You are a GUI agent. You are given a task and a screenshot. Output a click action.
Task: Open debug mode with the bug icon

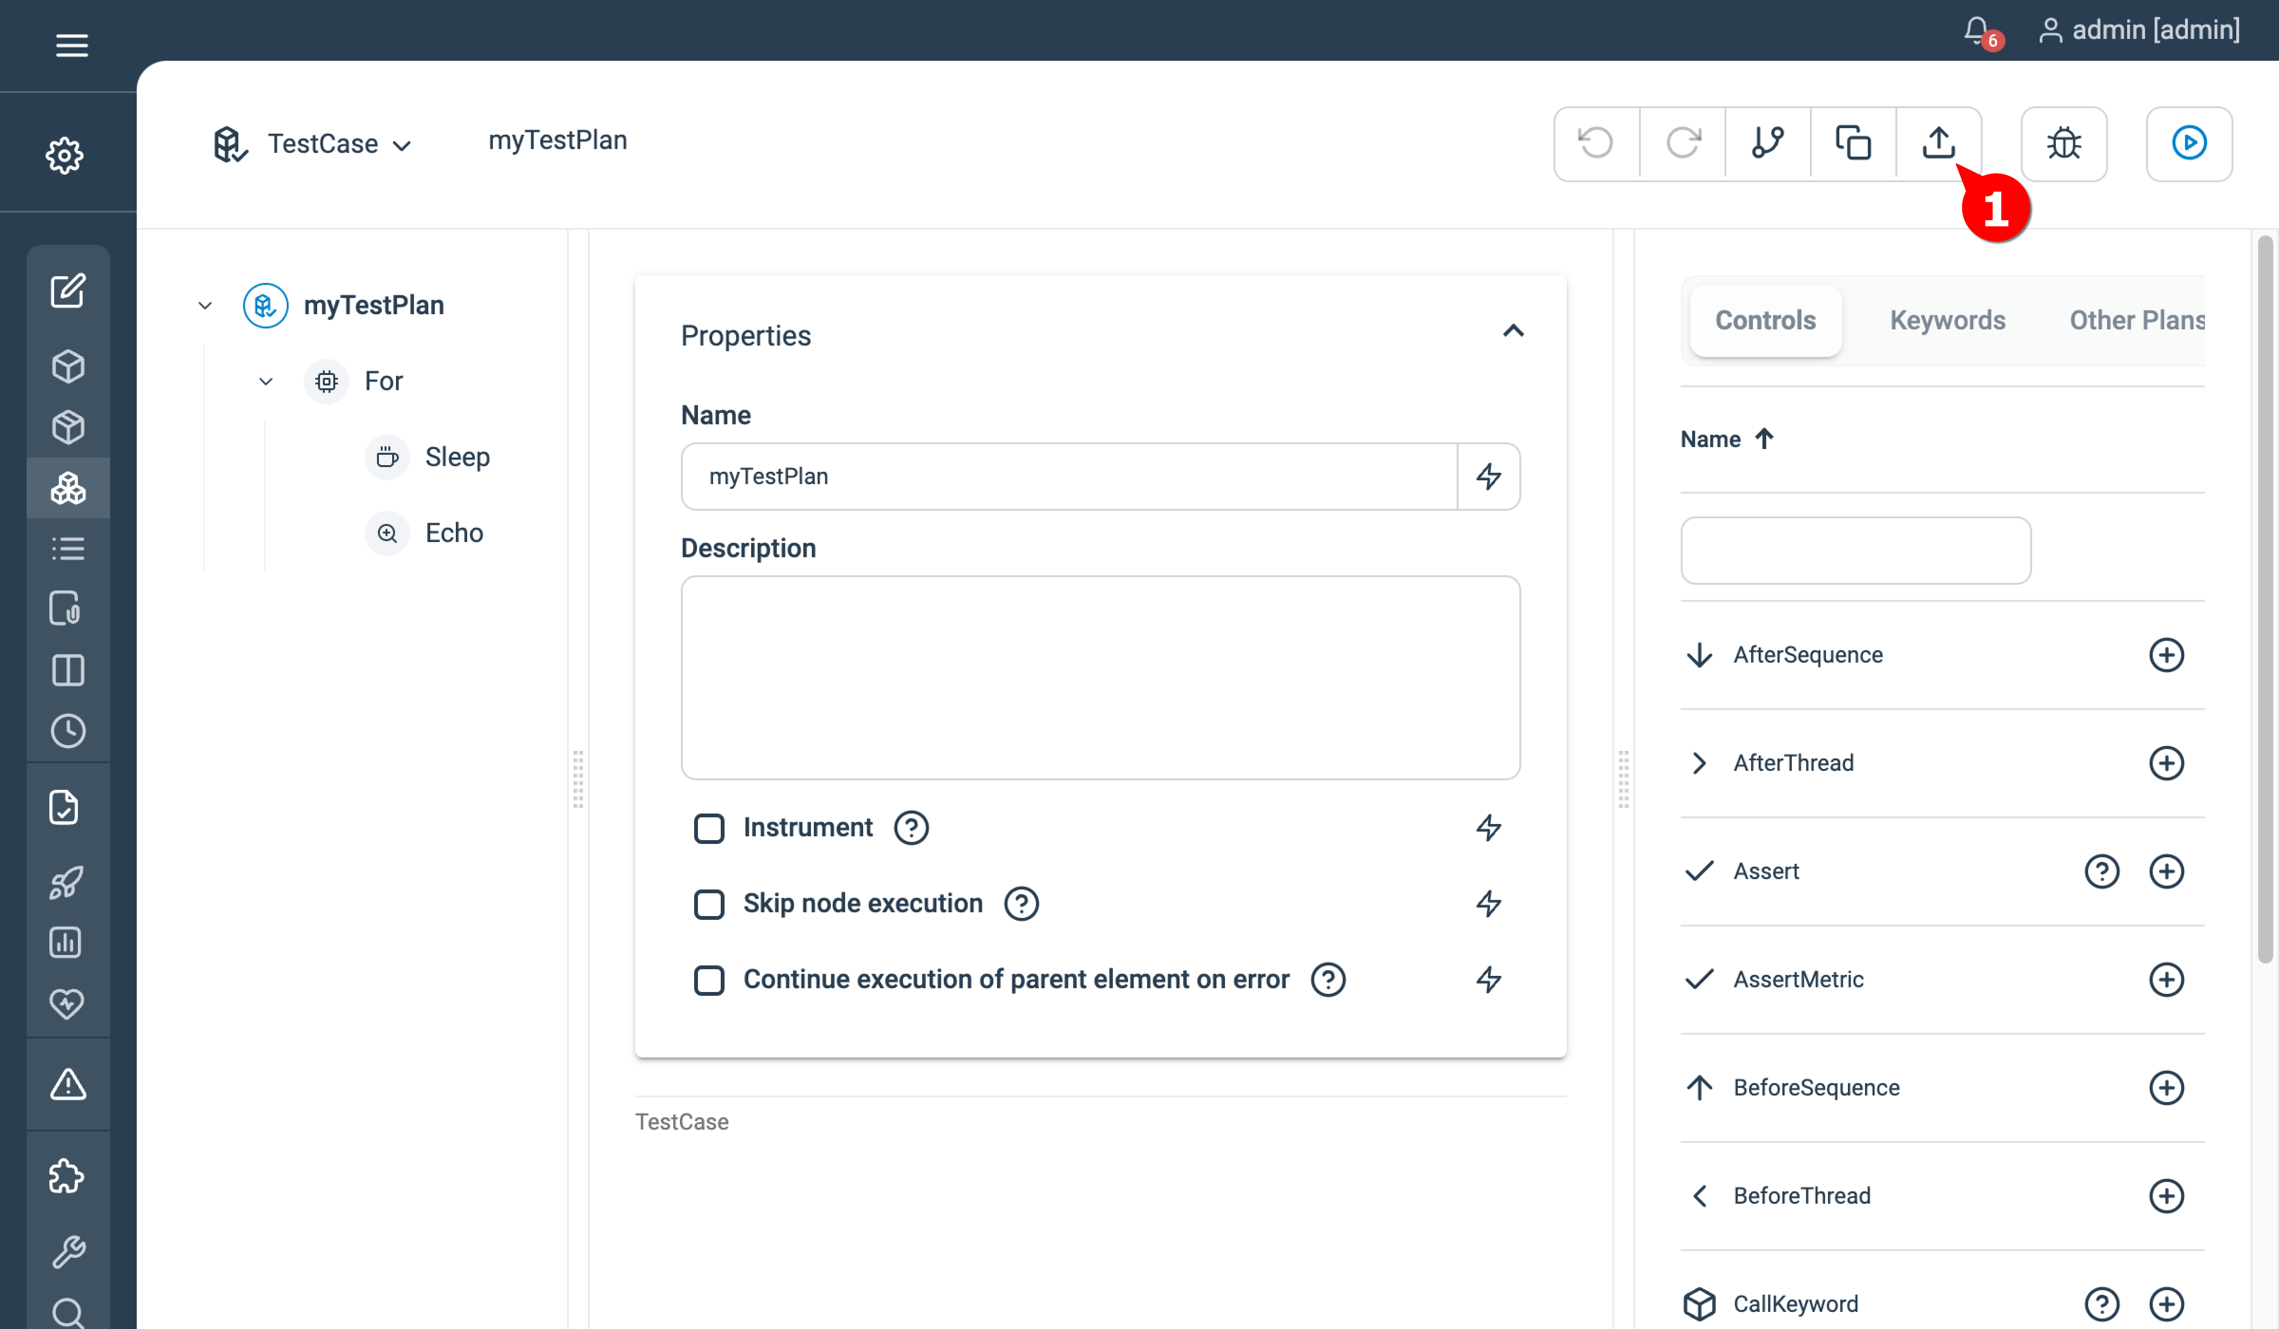[2065, 144]
